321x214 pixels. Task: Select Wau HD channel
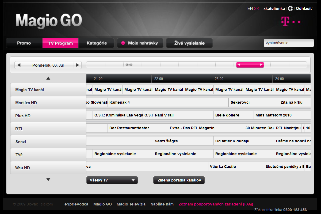(48, 168)
